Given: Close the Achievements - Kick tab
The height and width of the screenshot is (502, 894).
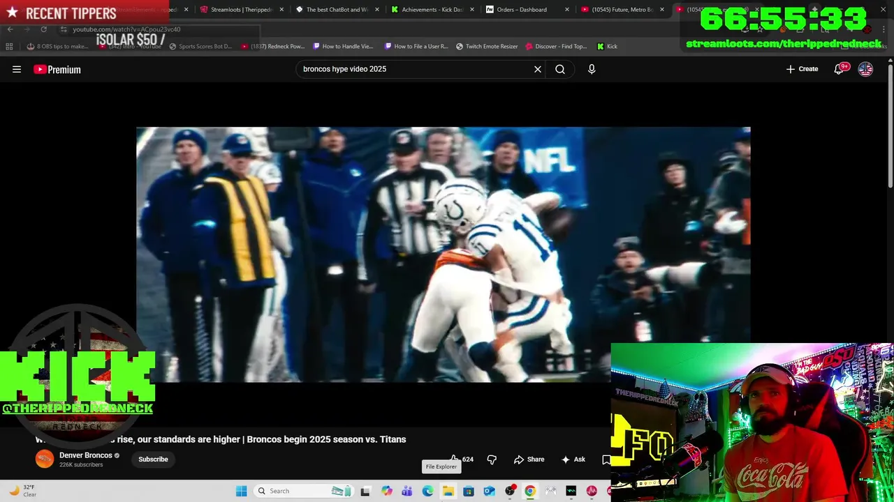Looking at the screenshot, I should (x=471, y=10).
